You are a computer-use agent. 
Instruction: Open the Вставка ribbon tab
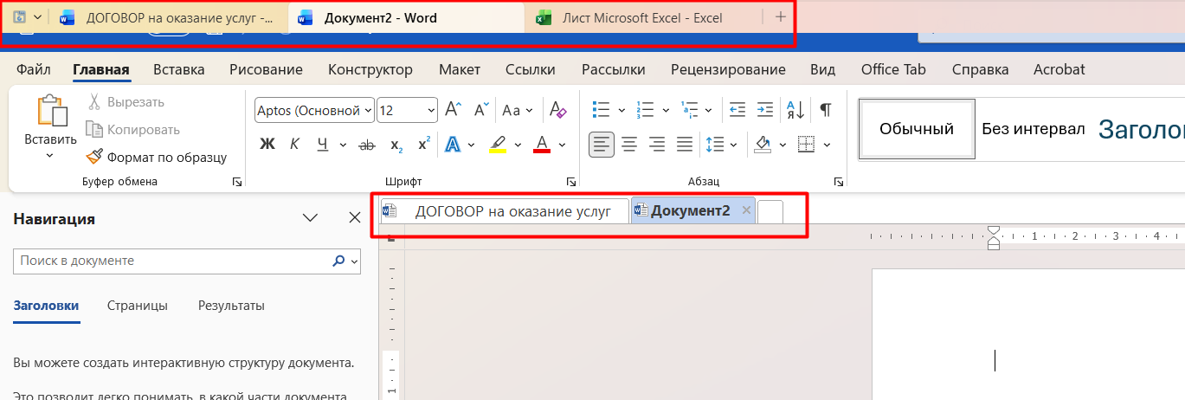(178, 70)
